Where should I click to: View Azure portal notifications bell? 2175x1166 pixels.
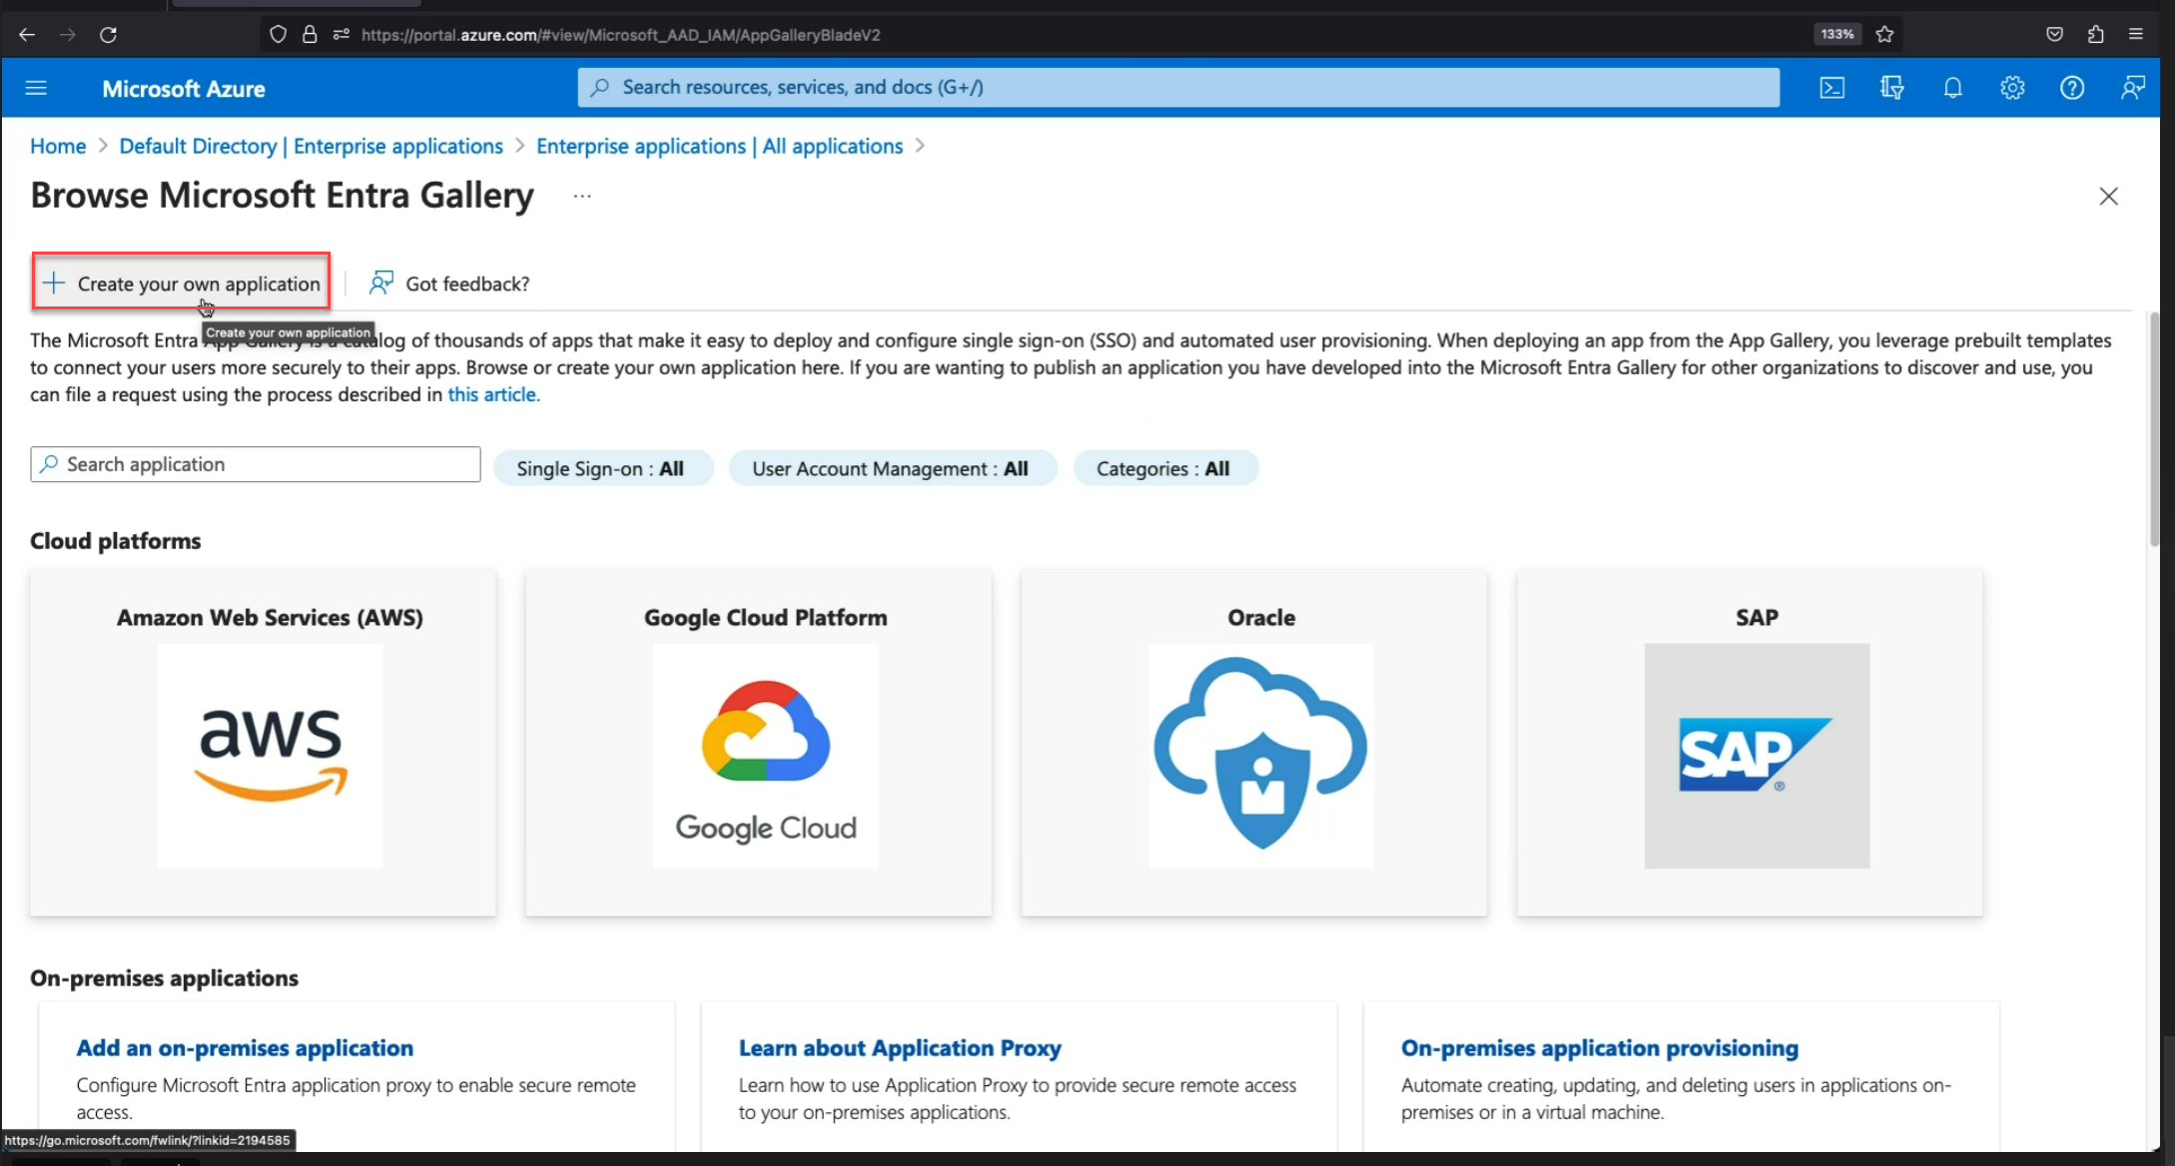coord(1952,88)
